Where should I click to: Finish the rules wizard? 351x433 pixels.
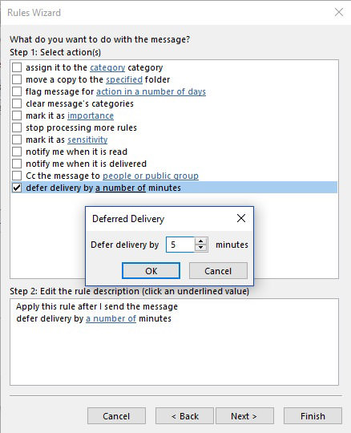click(x=313, y=416)
